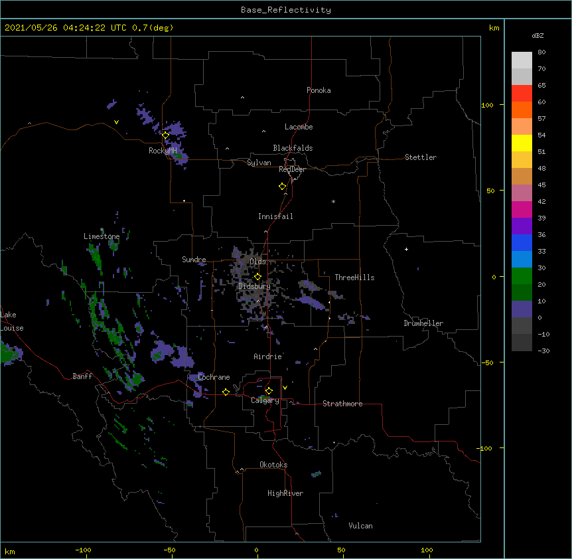
Task: Click the ThreeHills label
Action: click(x=354, y=278)
